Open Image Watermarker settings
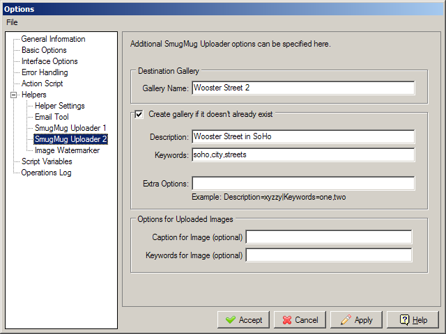Viewport: 446px width, 334px height. point(67,150)
